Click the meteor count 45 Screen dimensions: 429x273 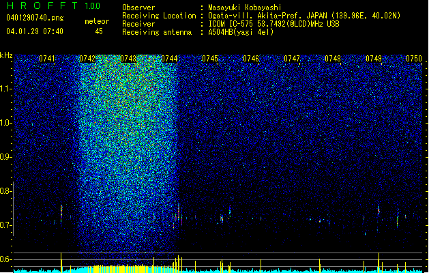[99, 31]
